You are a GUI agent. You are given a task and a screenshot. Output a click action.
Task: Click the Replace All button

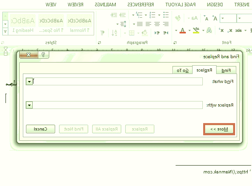point(107,129)
